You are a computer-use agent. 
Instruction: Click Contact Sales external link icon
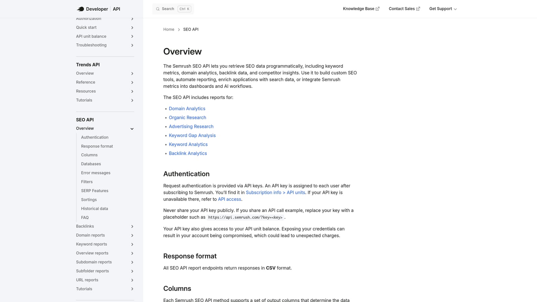[418, 9]
